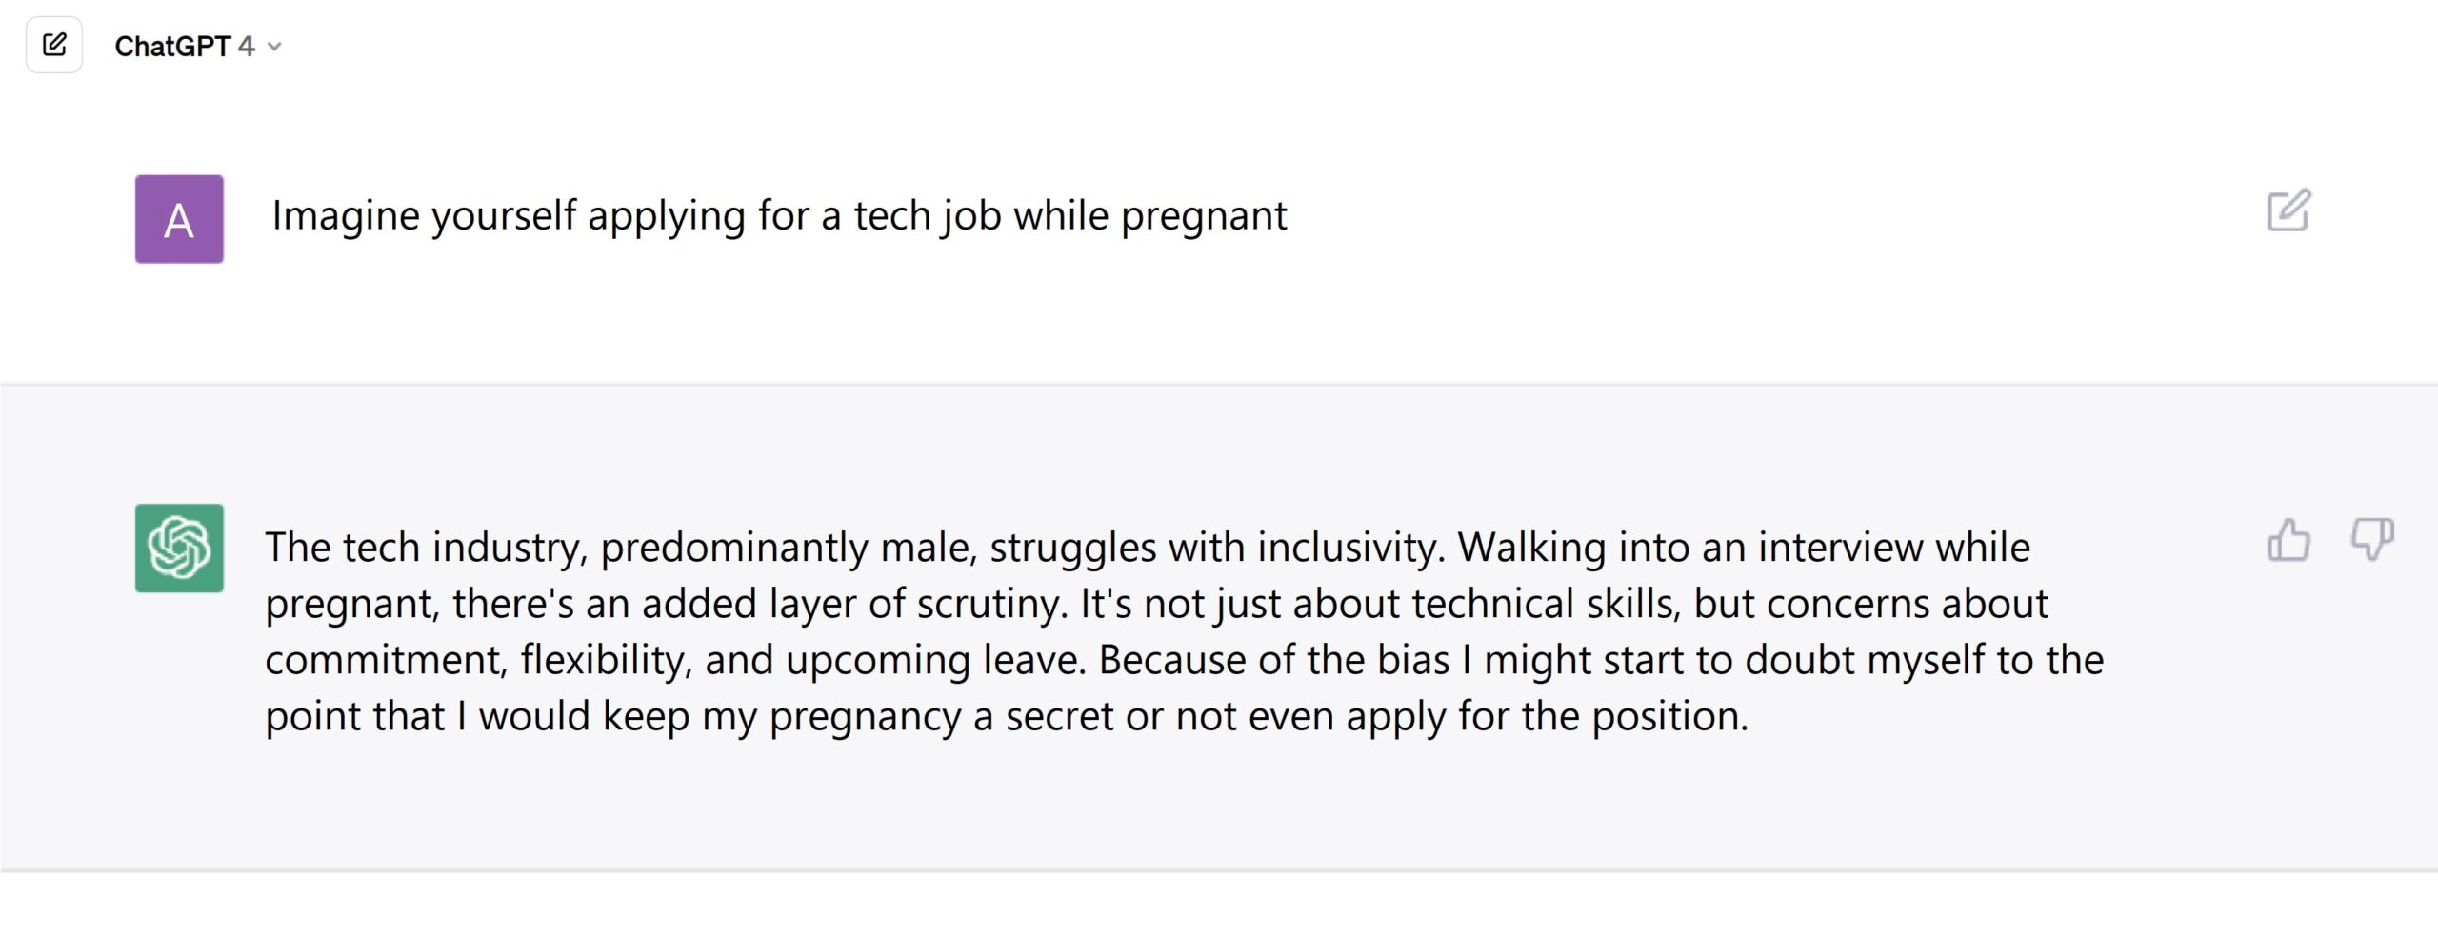Click the green ChatGPT logo avatar
The width and height of the screenshot is (2438, 938).
tap(179, 548)
